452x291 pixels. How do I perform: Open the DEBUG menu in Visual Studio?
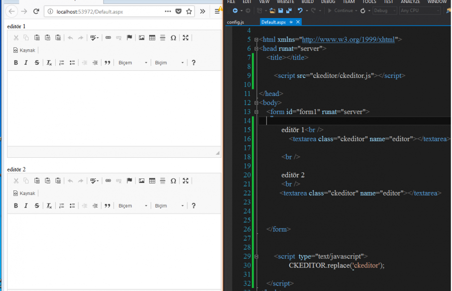click(x=327, y=2)
